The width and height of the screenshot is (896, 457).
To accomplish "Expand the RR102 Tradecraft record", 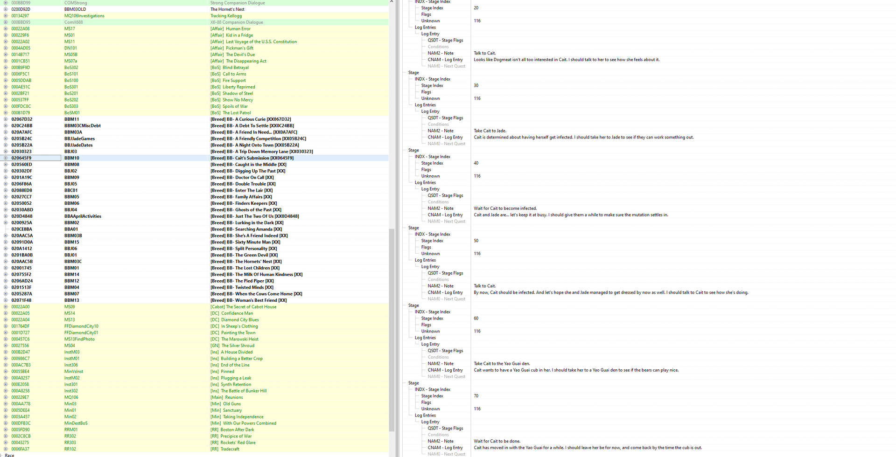I will pyautogui.click(x=6, y=449).
